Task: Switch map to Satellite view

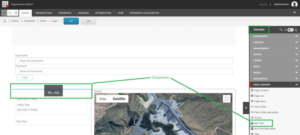Action: click(x=119, y=99)
